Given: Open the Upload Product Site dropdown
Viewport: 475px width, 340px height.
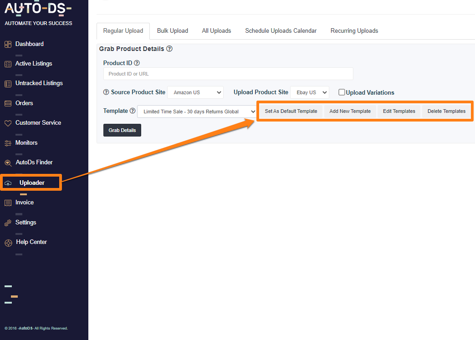Looking at the screenshot, I should point(310,92).
